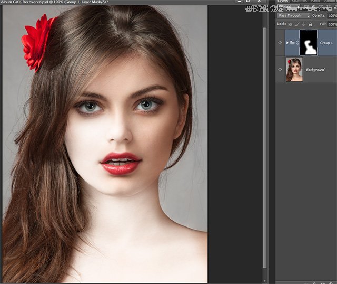Click the Background layer name

tap(315, 70)
